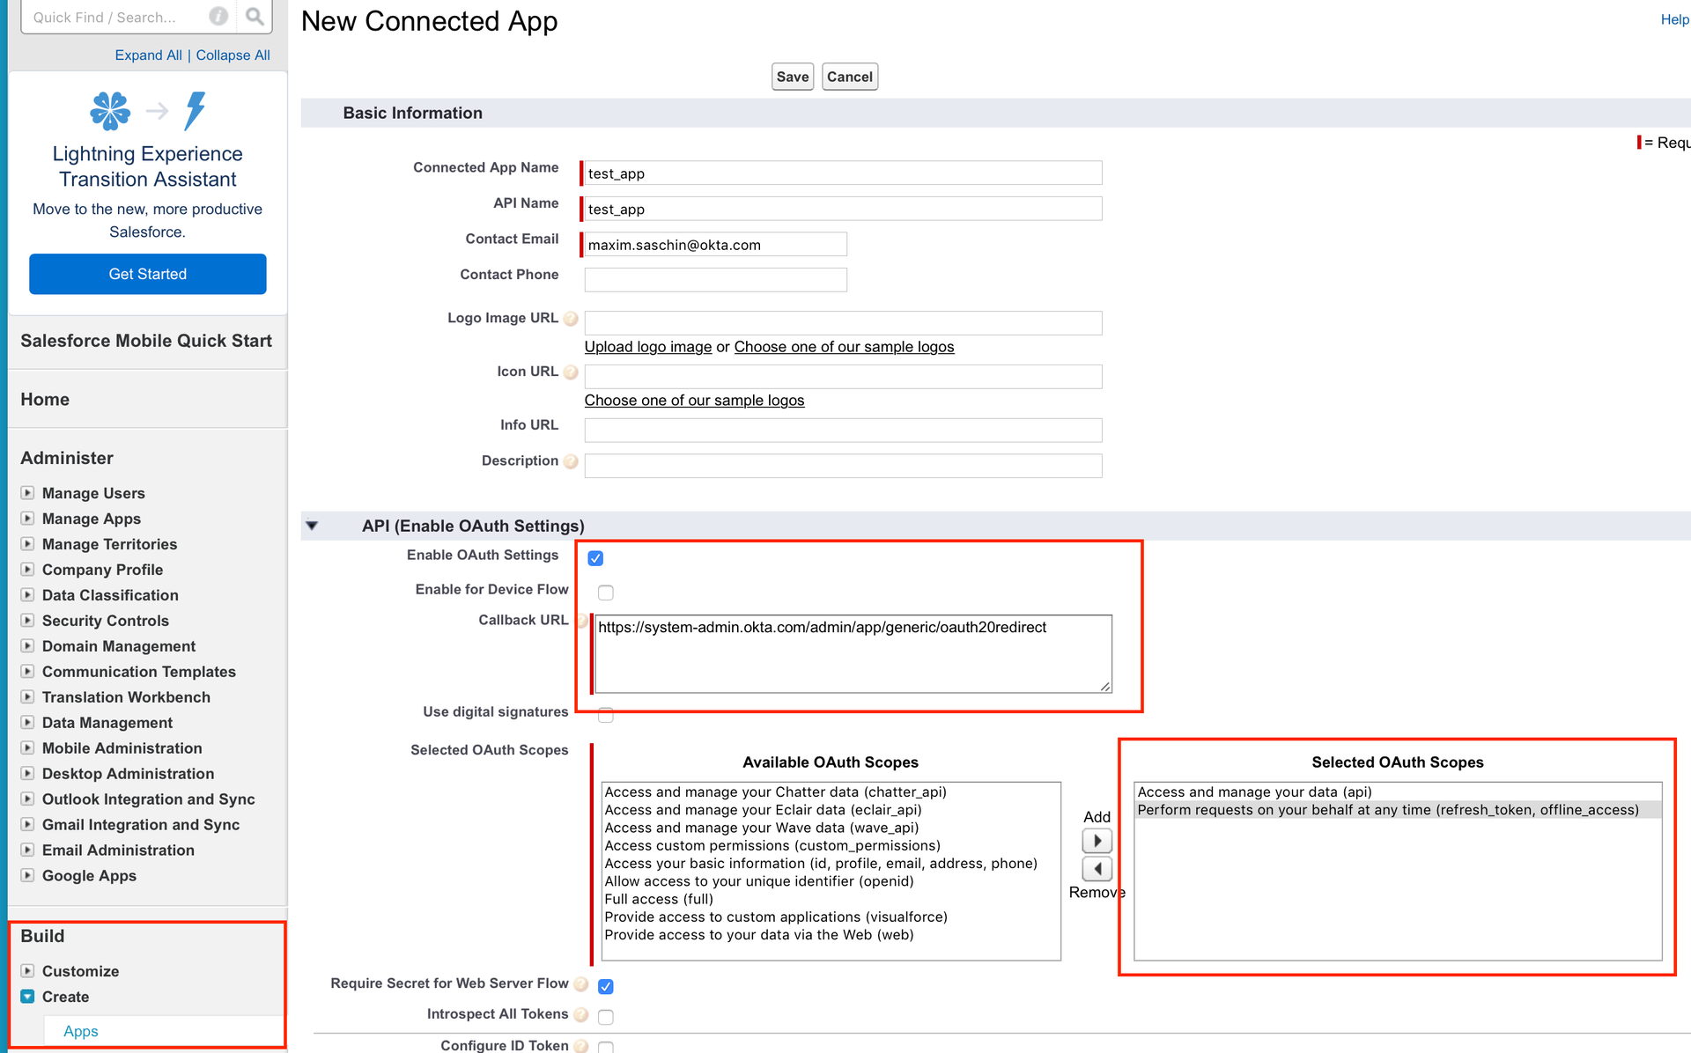Image resolution: width=1691 pixels, height=1053 pixels.
Task: Click the info icon in Quick Find box
Action: coord(218,17)
